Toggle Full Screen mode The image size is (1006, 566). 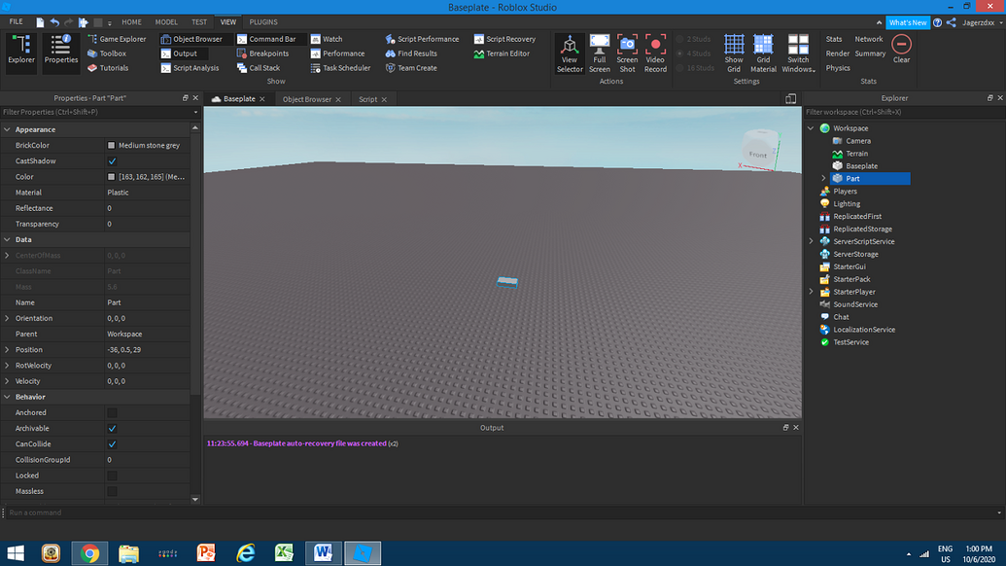[x=599, y=53]
